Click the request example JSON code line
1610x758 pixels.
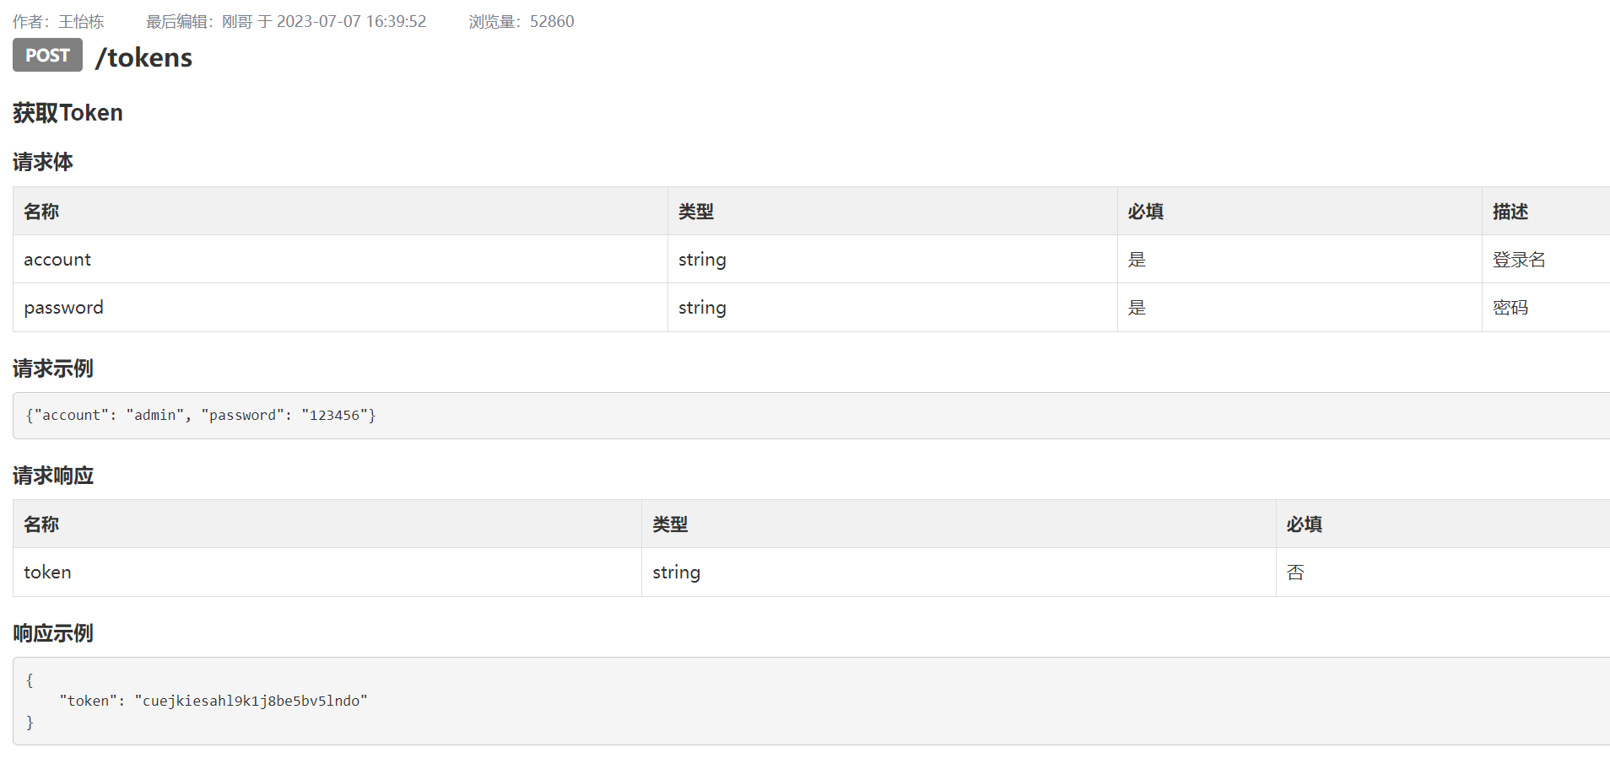[201, 415]
